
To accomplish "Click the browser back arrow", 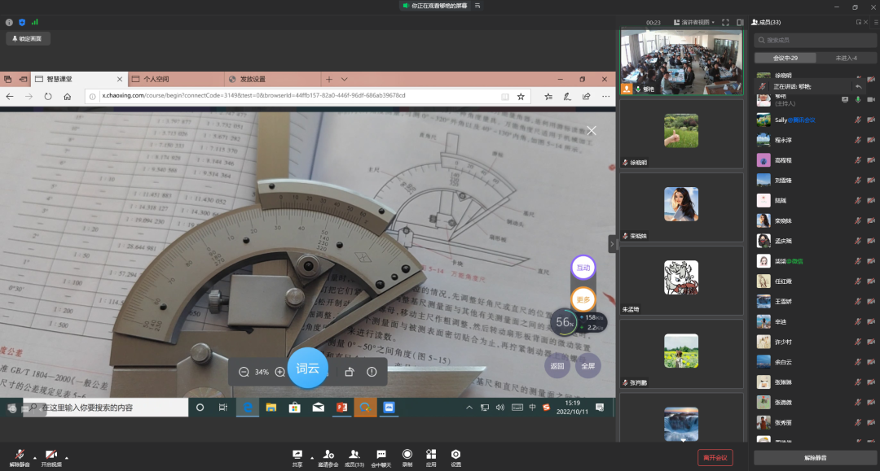I will tap(10, 96).
